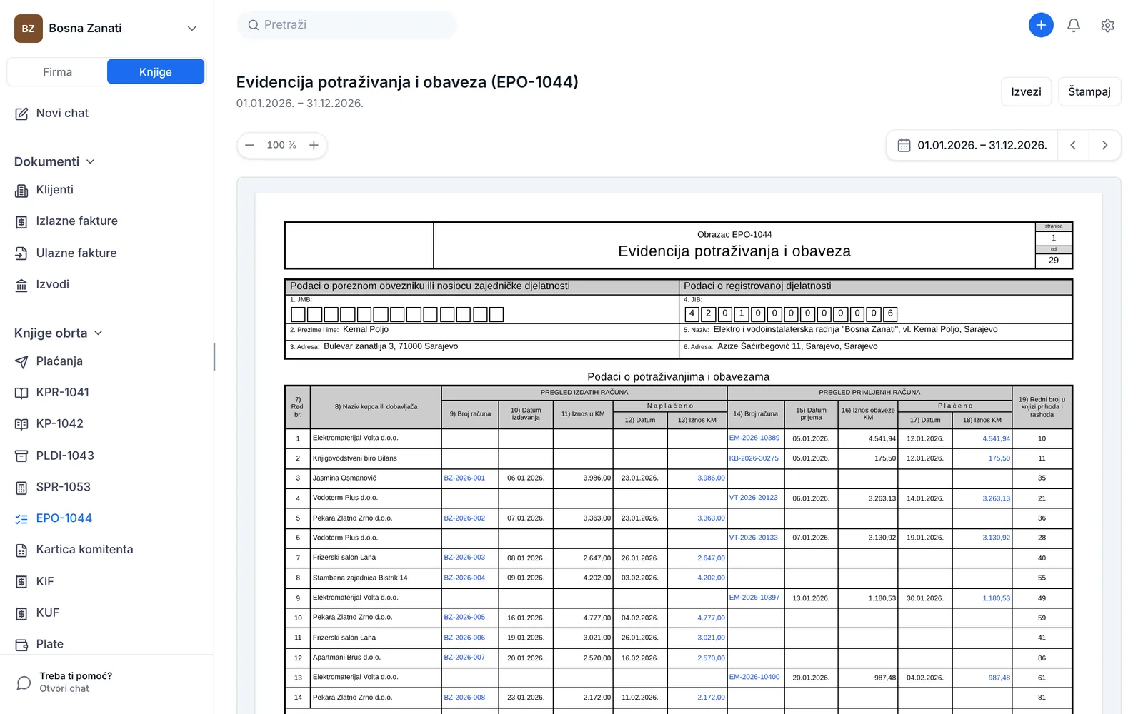This screenshot has height=714, width=1143.
Task: Click the Klijenti sidebar icon
Action: tap(21, 190)
